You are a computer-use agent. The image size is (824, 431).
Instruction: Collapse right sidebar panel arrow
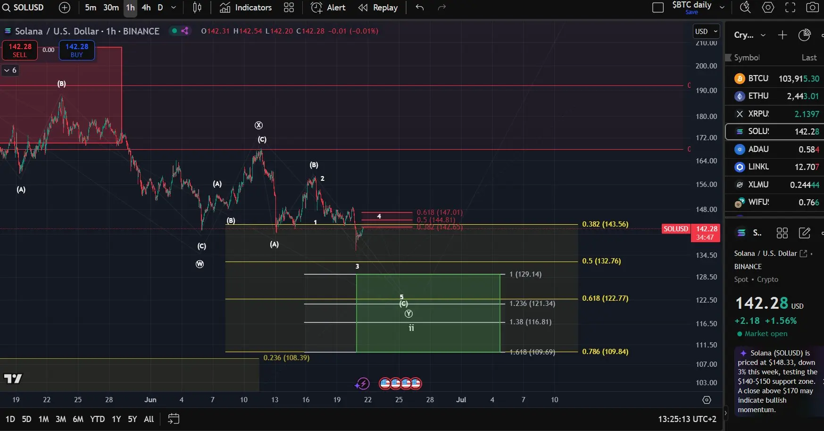[725, 413]
